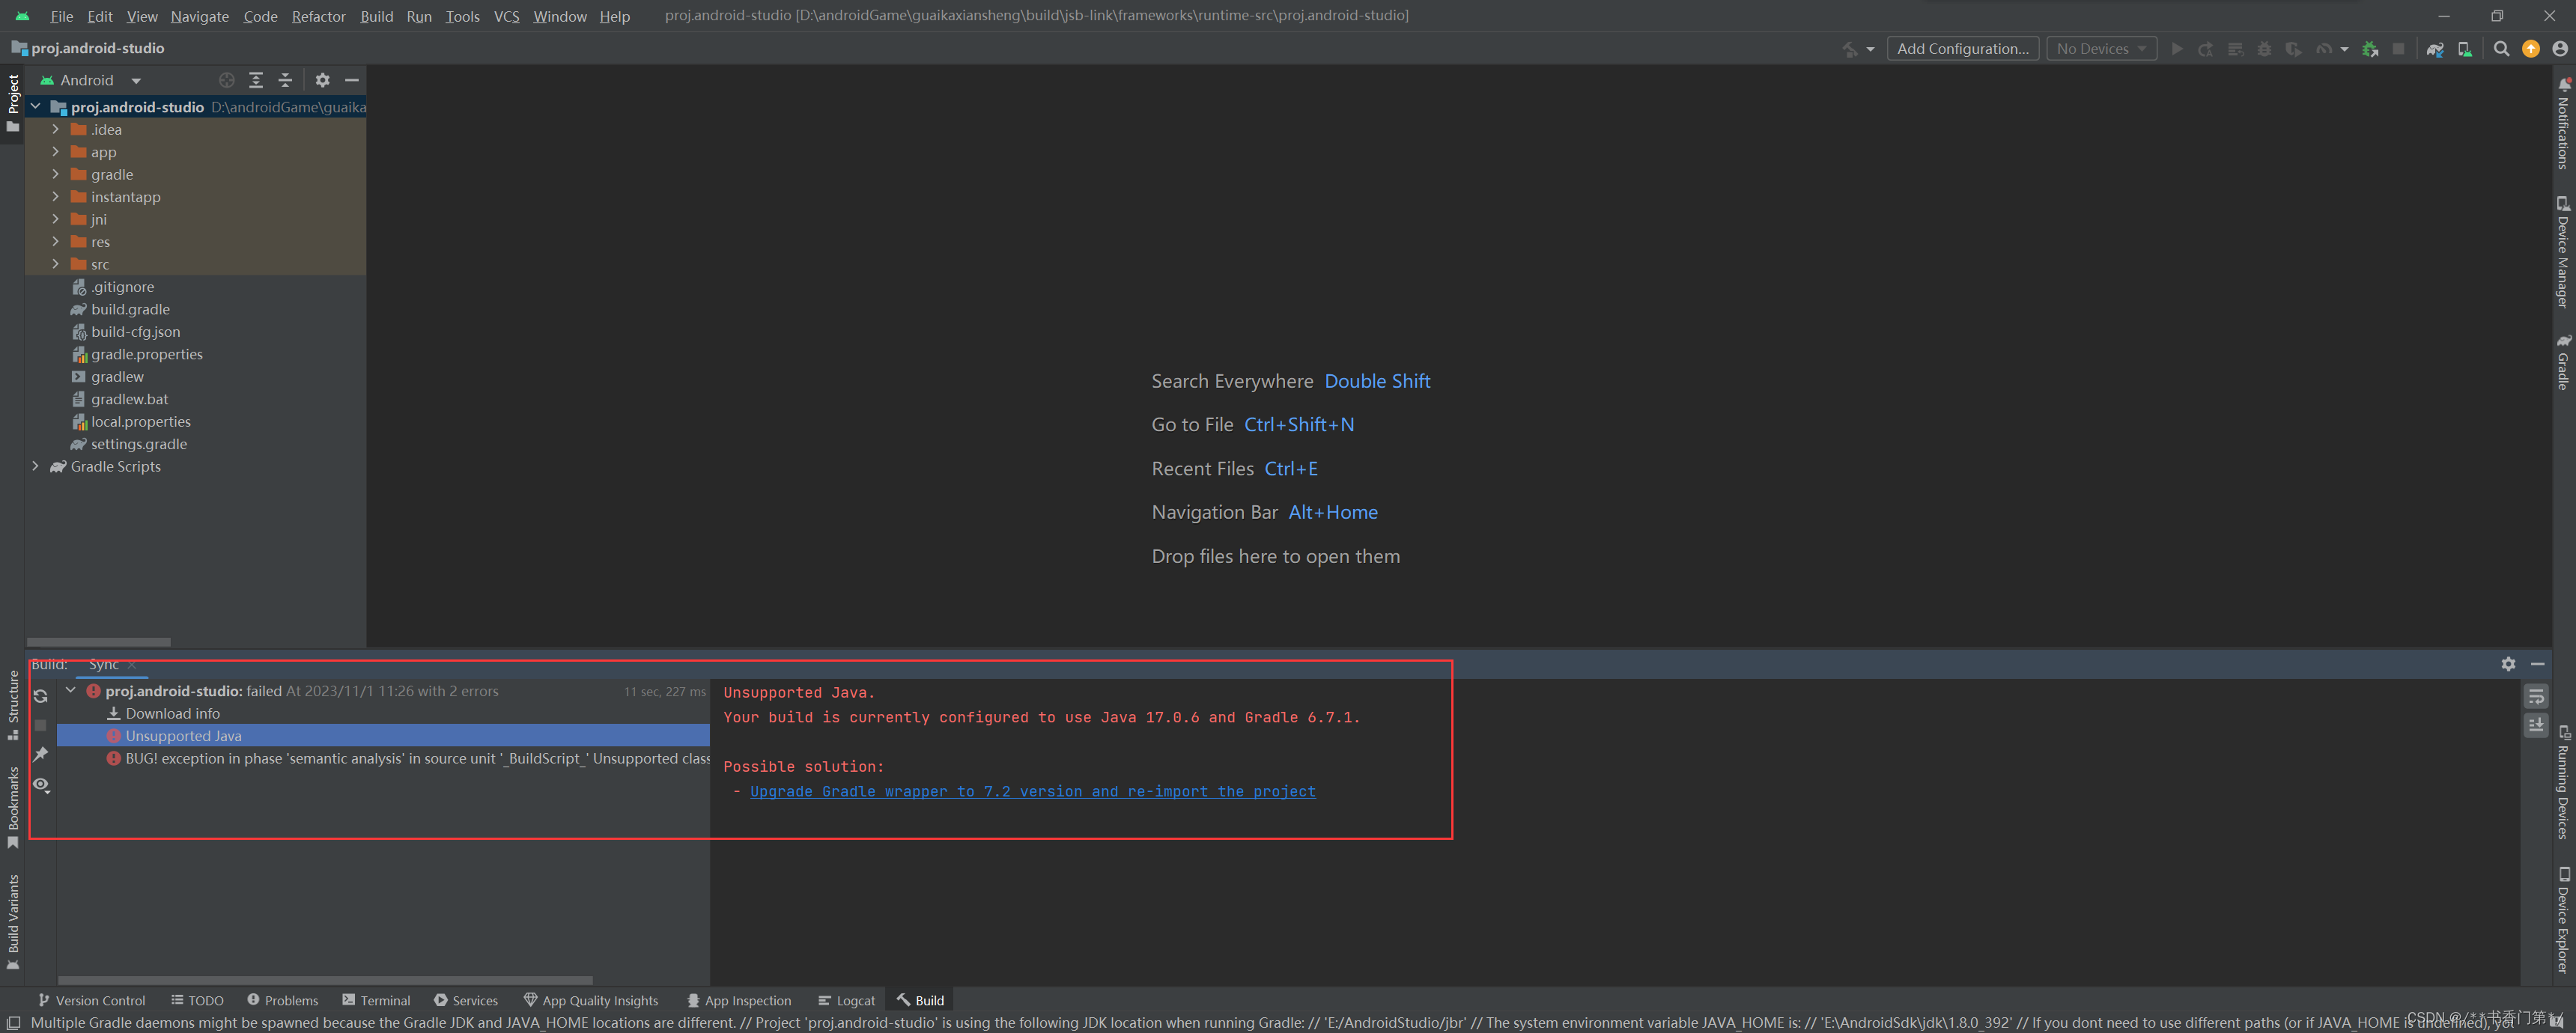The width and height of the screenshot is (2576, 1033).
Task: Click the Project panel horizontal scrollbar
Action: coord(99,642)
